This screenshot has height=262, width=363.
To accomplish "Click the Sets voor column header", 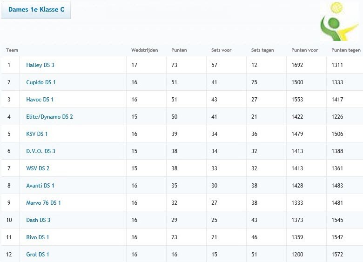I will (222, 50).
